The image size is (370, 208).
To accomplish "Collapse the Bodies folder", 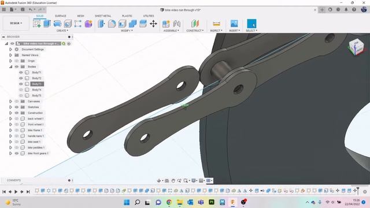I will pyautogui.click(x=10, y=67).
